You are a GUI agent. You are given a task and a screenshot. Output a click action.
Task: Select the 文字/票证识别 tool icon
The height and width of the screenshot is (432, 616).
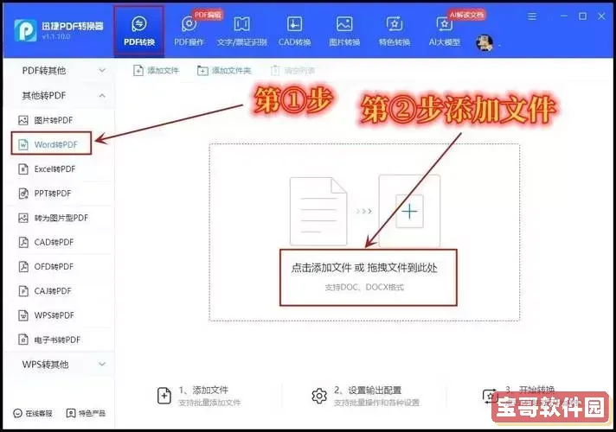coord(242,24)
